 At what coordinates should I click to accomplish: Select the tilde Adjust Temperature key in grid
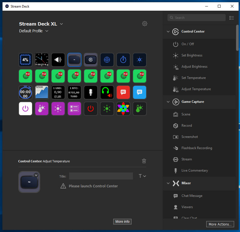pos(74,60)
